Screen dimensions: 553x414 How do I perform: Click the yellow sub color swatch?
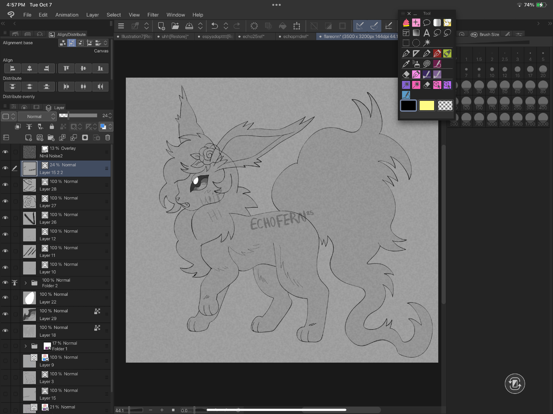(427, 106)
